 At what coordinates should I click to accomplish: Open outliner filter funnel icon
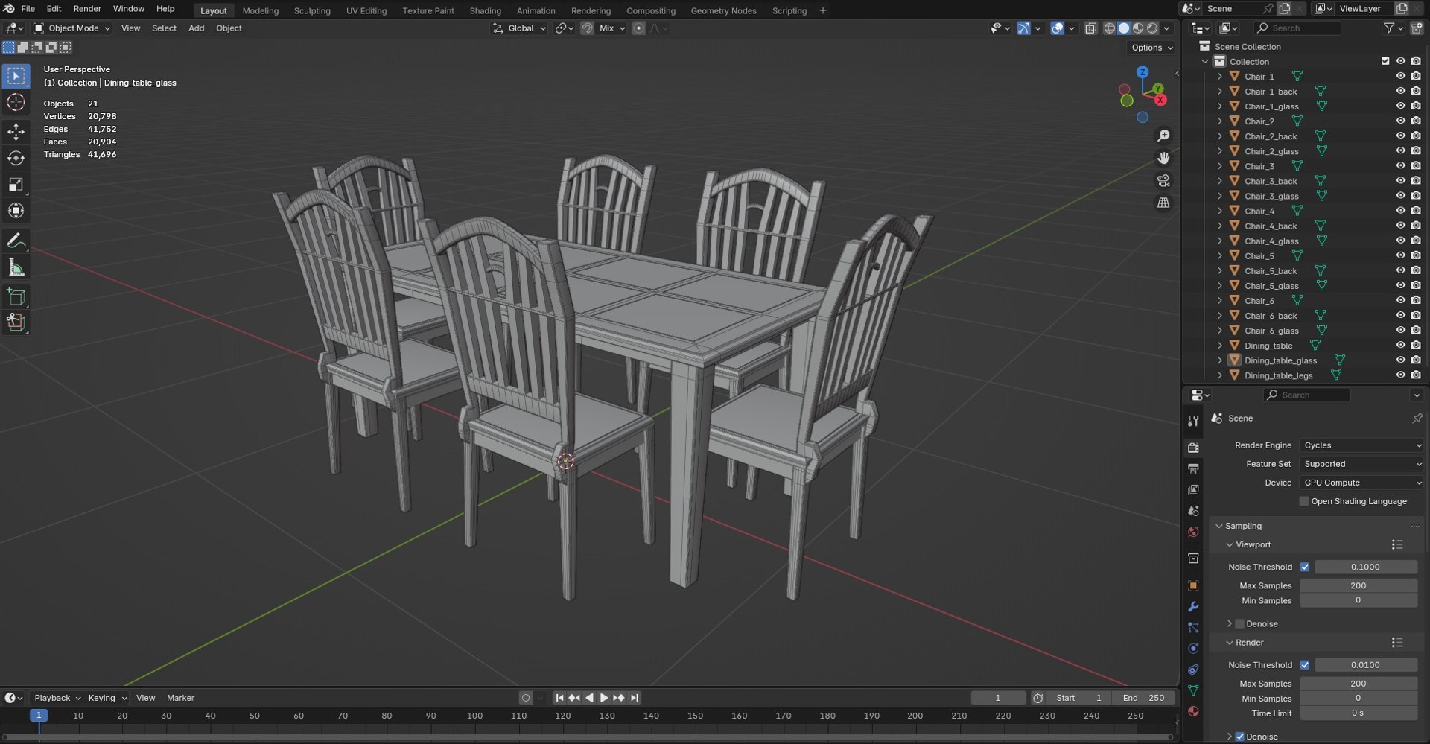tap(1389, 28)
